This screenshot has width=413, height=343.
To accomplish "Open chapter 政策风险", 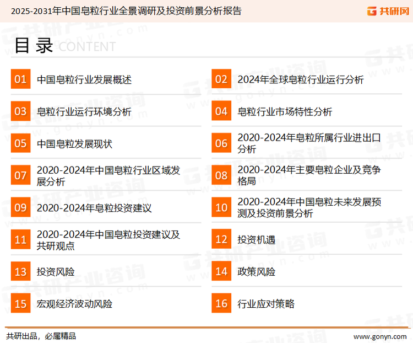I will 256,272.
